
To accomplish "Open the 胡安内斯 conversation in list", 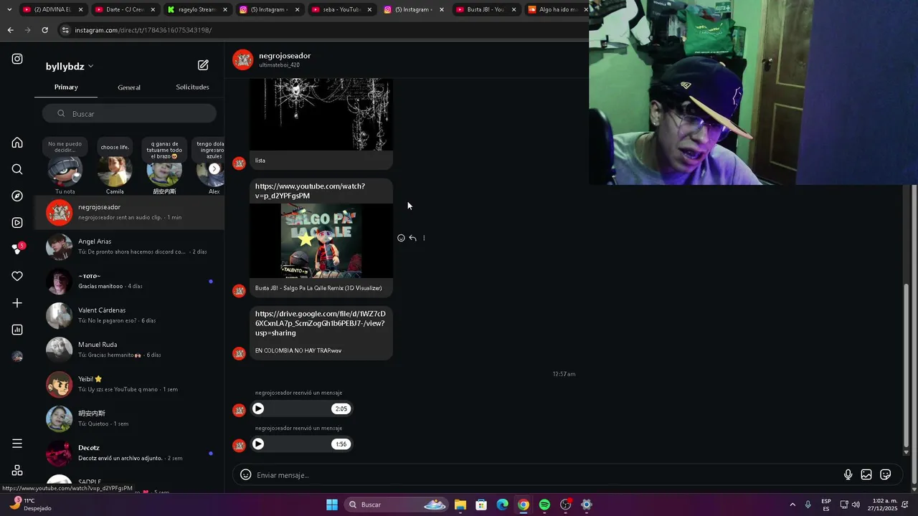I will click(x=129, y=419).
